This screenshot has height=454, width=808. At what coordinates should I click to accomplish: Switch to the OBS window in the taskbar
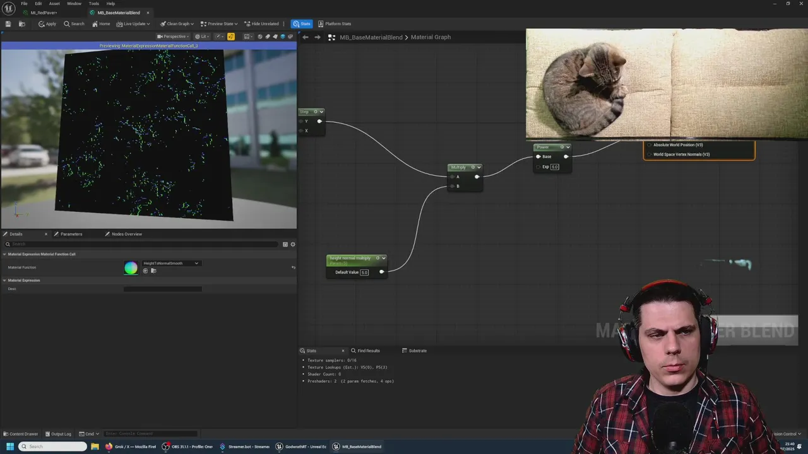click(x=187, y=446)
